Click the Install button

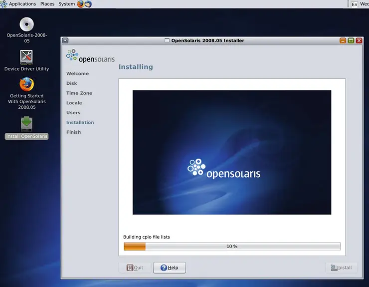342,268
